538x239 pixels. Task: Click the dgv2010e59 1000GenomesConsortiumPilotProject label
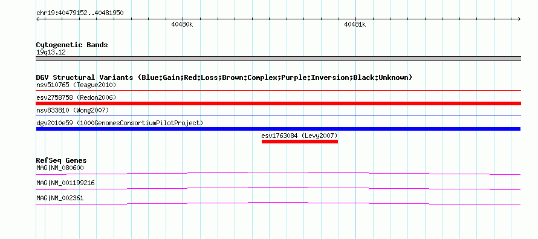click(120, 123)
